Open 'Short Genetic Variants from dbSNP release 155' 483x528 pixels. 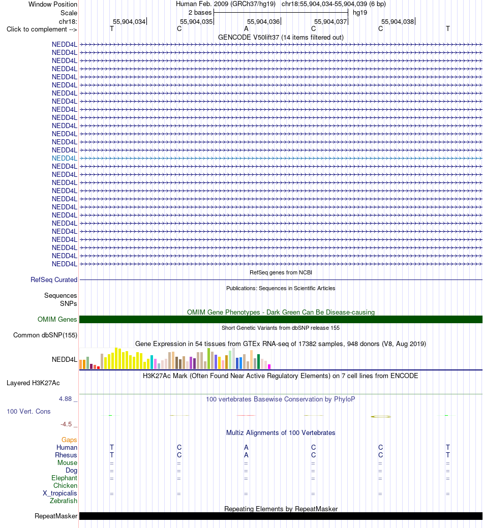(281, 328)
